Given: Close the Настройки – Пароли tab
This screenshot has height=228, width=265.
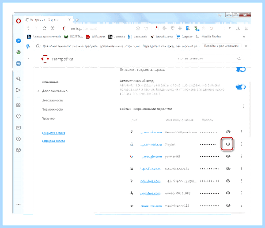Looking at the screenshot, I should [x=69, y=20].
